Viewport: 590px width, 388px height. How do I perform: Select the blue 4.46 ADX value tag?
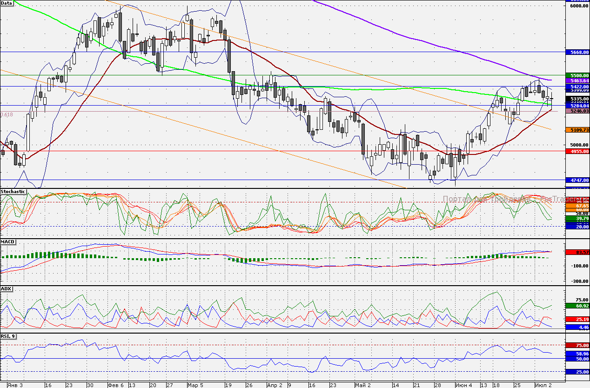point(577,327)
